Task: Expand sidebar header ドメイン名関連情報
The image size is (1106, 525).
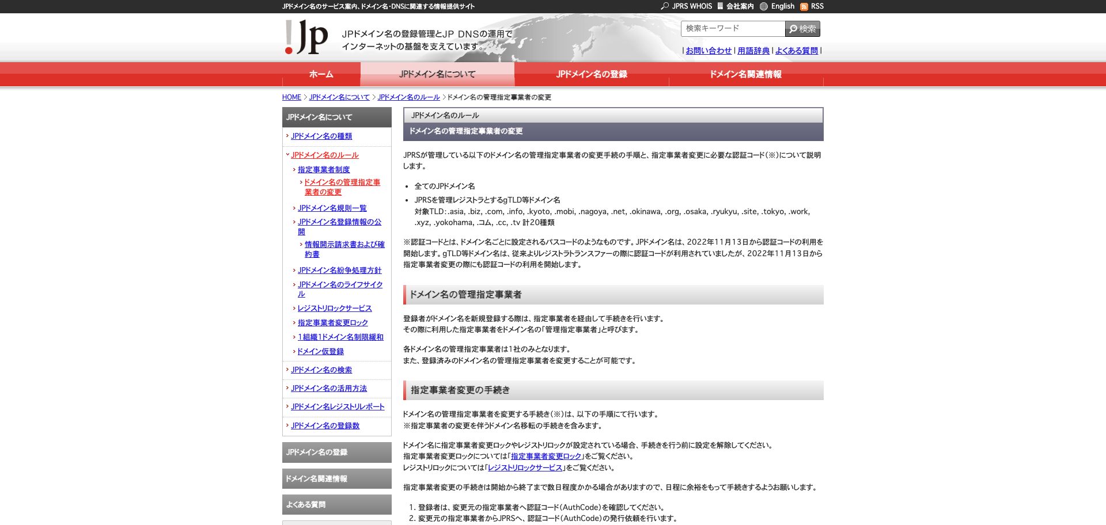Action: [337, 479]
